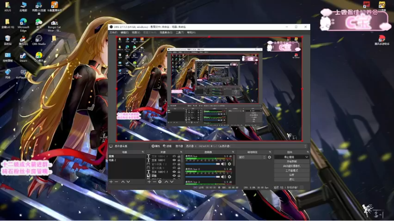Open 此电脑 desktop icon

tap(23, 7)
